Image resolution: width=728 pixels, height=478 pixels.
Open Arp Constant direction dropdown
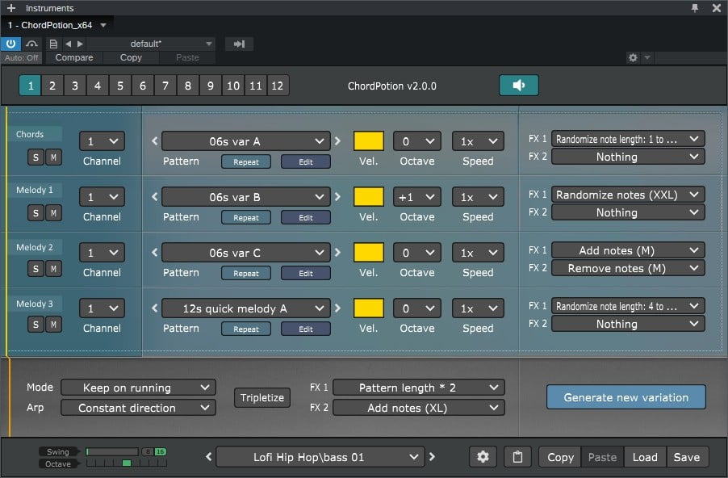point(138,408)
